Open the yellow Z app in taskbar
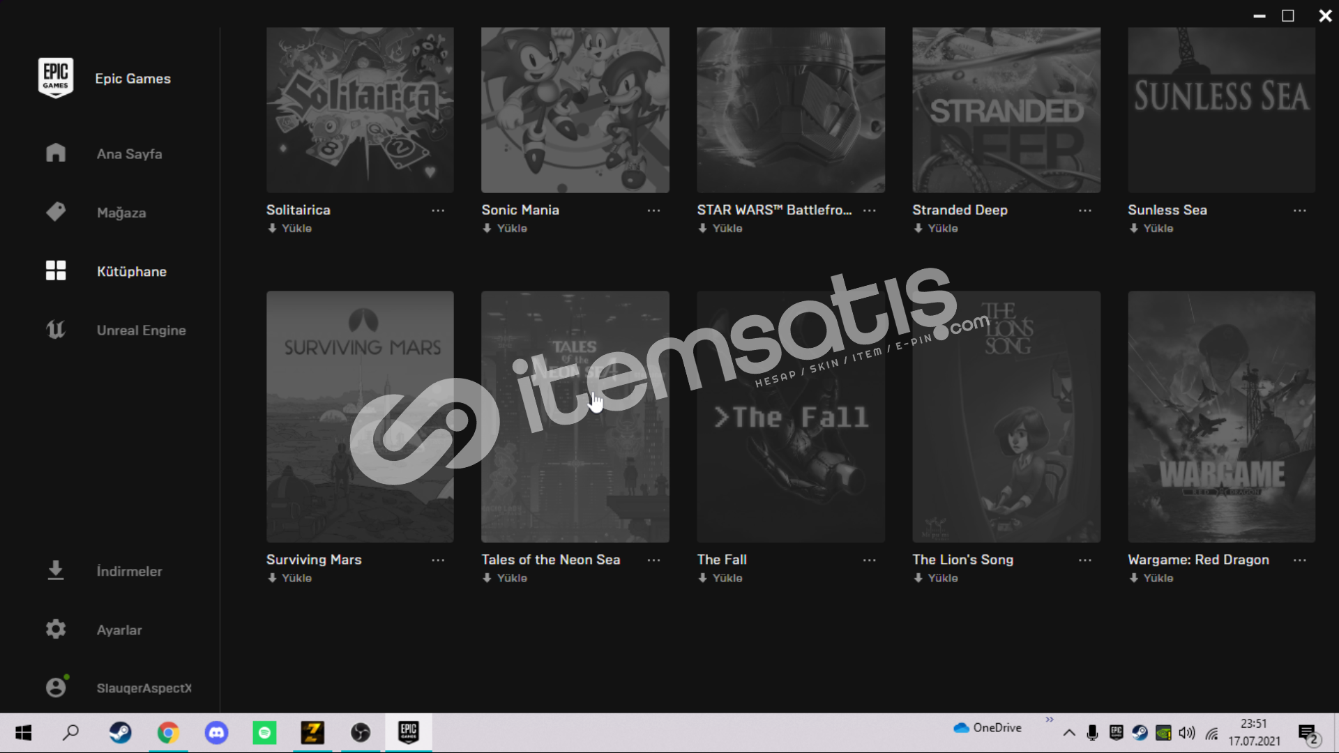 pyautogui.click(x=312, y=733)
